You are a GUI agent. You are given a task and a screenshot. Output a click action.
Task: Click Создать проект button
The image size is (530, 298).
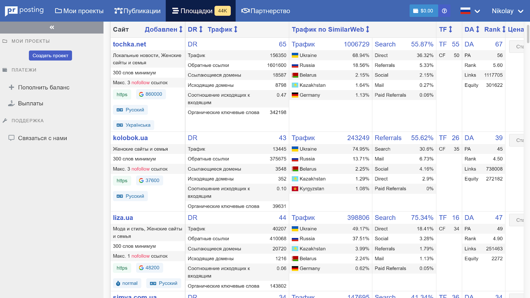tap(50, 56)
